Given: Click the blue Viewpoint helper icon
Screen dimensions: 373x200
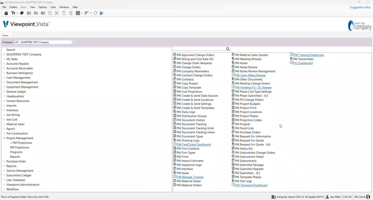Looking at the screenshot, I should pos(102,13).
